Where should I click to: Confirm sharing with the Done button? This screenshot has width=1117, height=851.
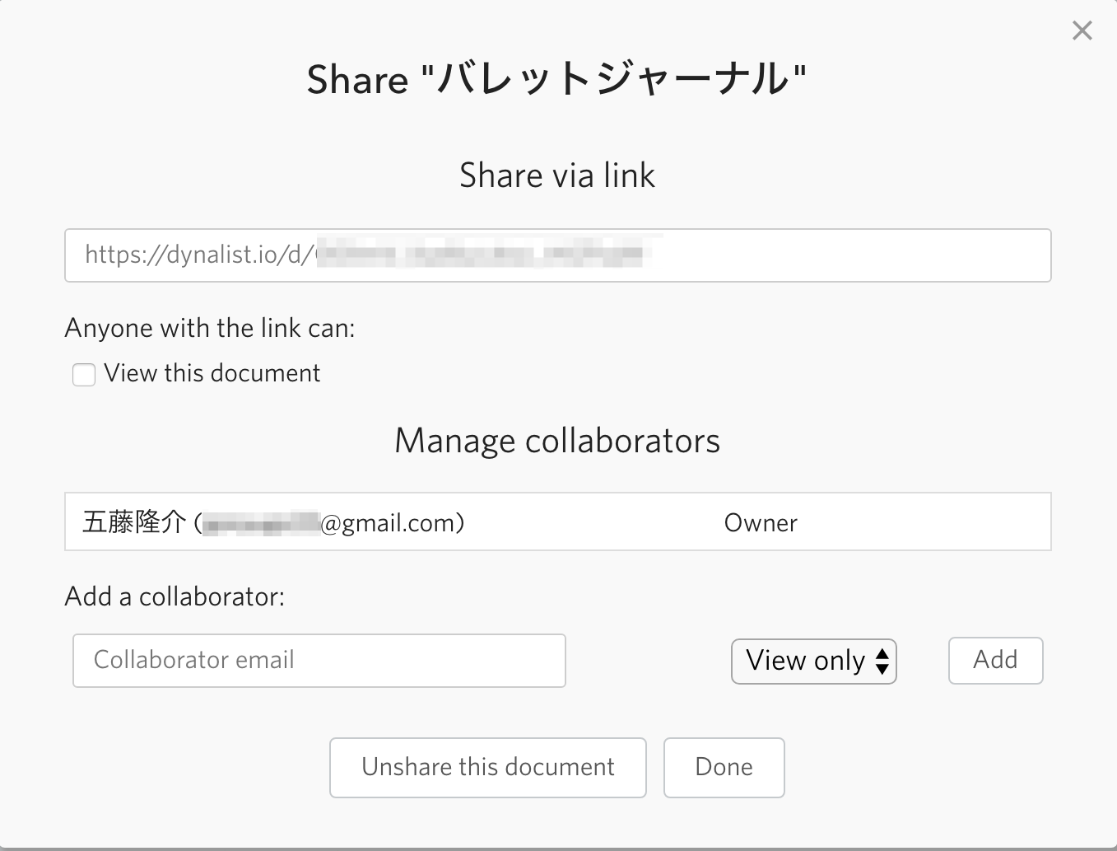tap(724, 767)
